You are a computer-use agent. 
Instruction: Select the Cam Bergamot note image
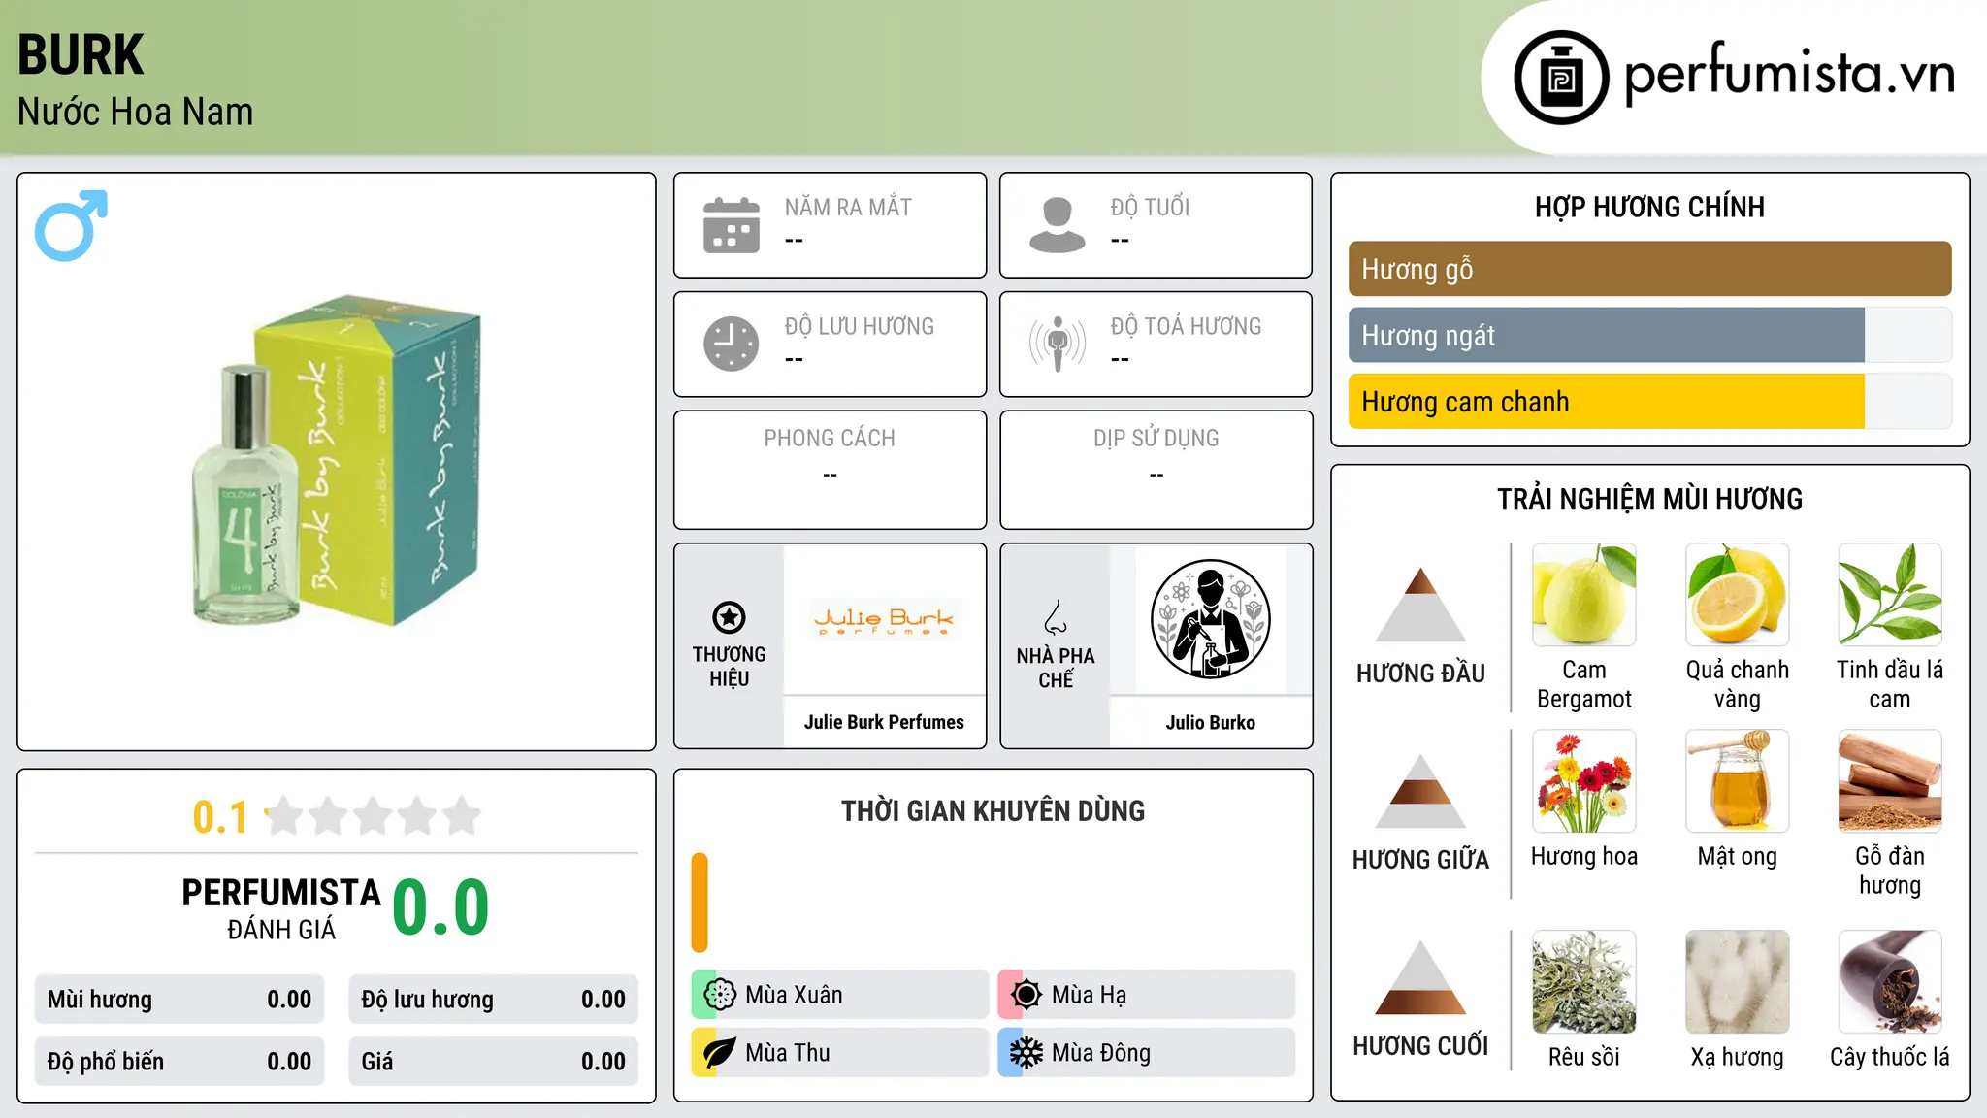click(1584, 595)
